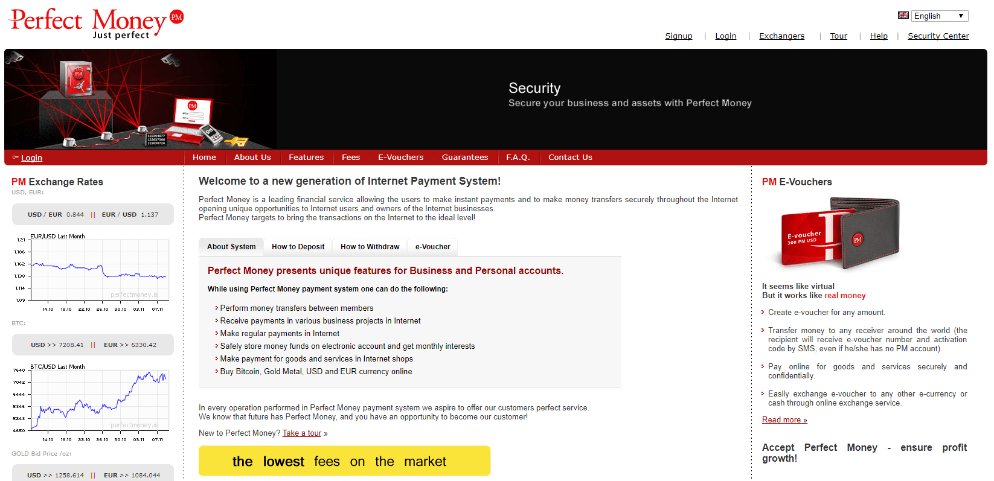Click the 'Accept Perfect Money' heading
This screenshot has width=994, height=481.
(x=864, y=453)
